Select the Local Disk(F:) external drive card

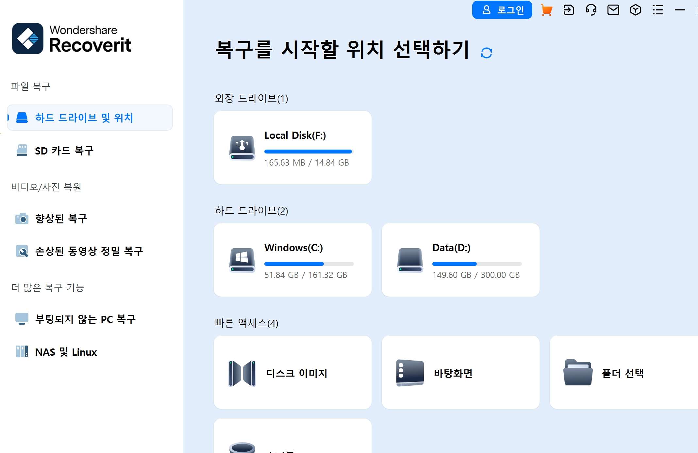[292, 148]
